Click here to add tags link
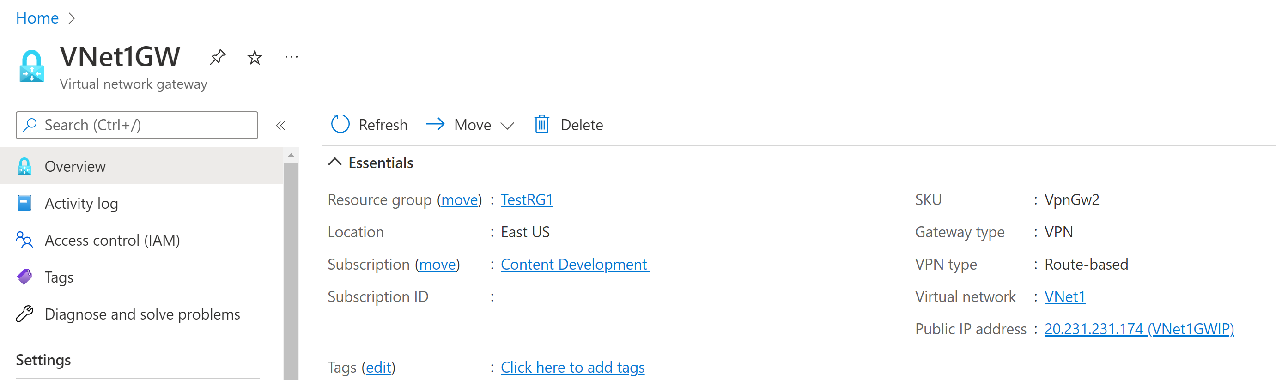Image resolution: width=1276 pixels, height=380 pixels. pos(572,367)
